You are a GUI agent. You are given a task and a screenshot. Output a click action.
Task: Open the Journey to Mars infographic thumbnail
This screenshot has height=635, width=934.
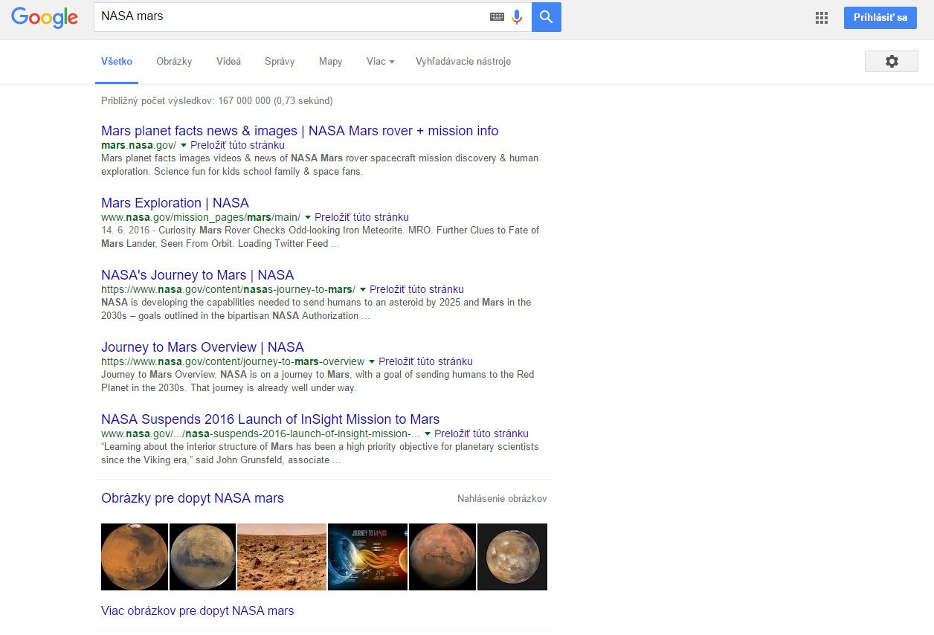[367, 557]
